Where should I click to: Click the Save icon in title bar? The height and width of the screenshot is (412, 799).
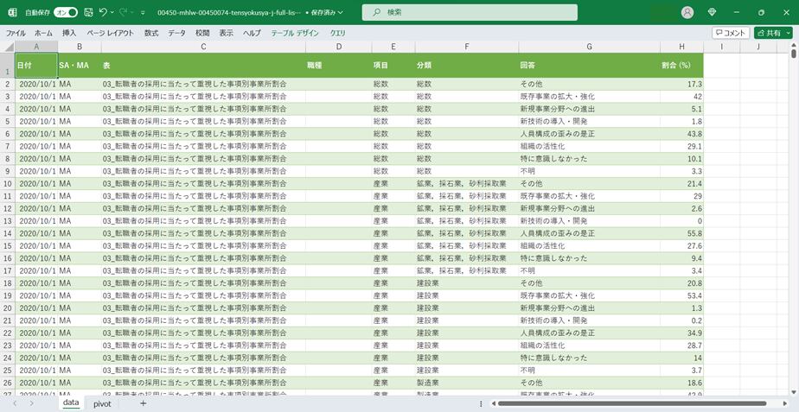point(87,12)
